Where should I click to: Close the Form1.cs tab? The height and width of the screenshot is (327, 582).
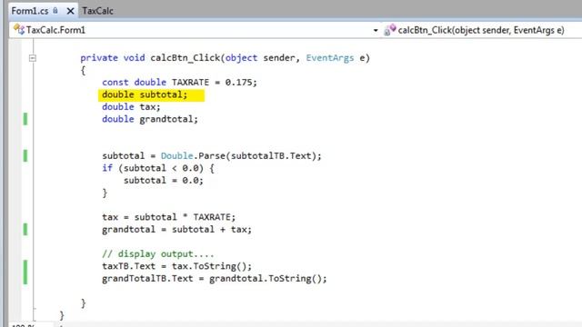70,11
